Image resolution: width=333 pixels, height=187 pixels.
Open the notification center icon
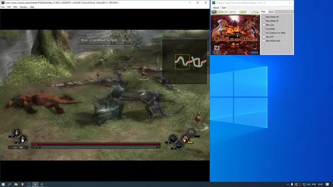327,184
